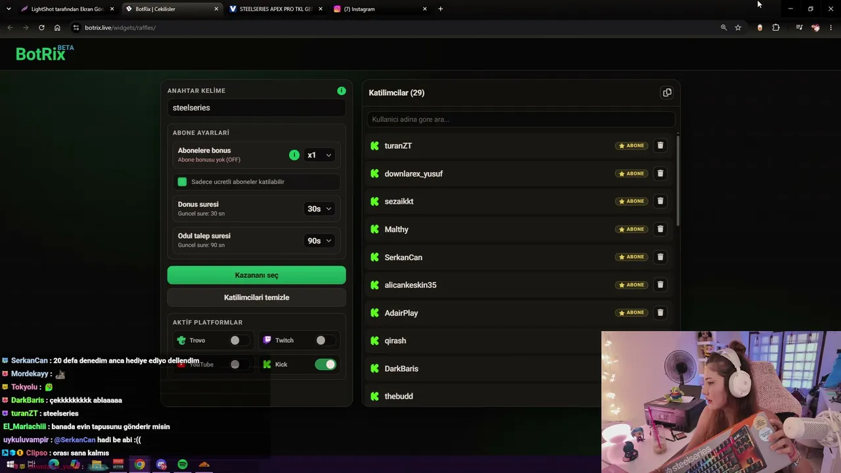The height and width of the screenshot is (473, 841).
Task: Toggle the Sadece ucretli aboneler katilabilir checkbox
Action: click(182, 182)
